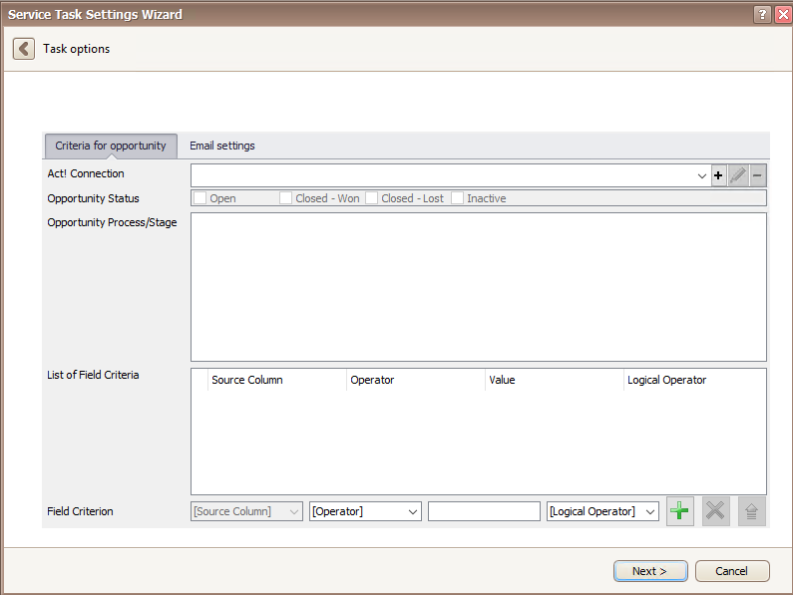
Task: Switch to Criteria for opportunity tab
Action: (111, 146)
